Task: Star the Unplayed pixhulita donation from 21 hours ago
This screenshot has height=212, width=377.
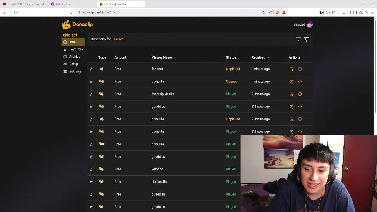Action: (91, 119)
